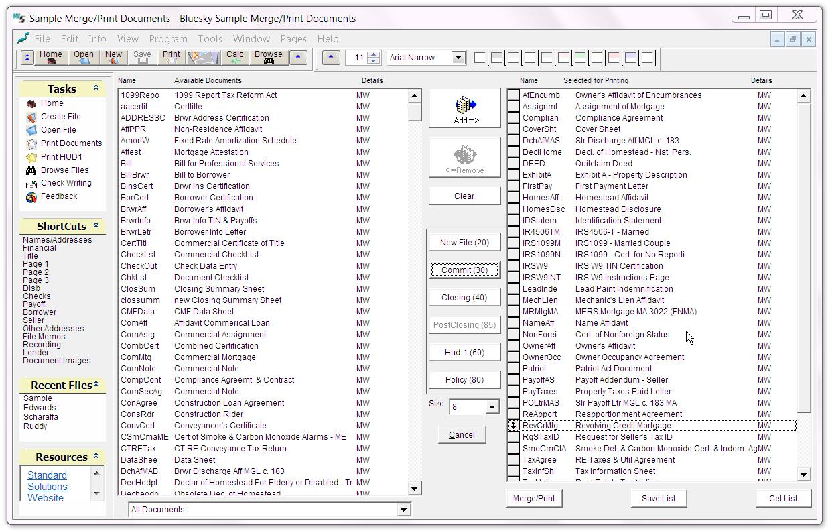Open the Pages menu

click(293, 39)
